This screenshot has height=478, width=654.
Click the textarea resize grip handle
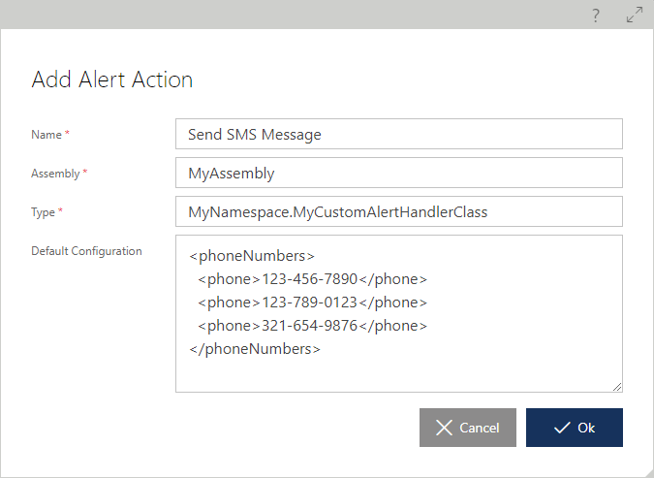[x=617, y=387]
